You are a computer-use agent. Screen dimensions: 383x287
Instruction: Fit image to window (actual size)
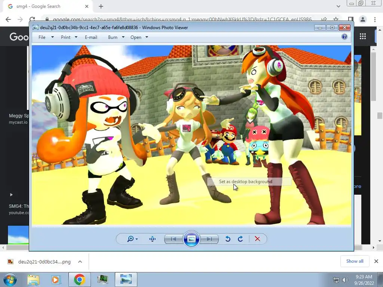point(153,239)
